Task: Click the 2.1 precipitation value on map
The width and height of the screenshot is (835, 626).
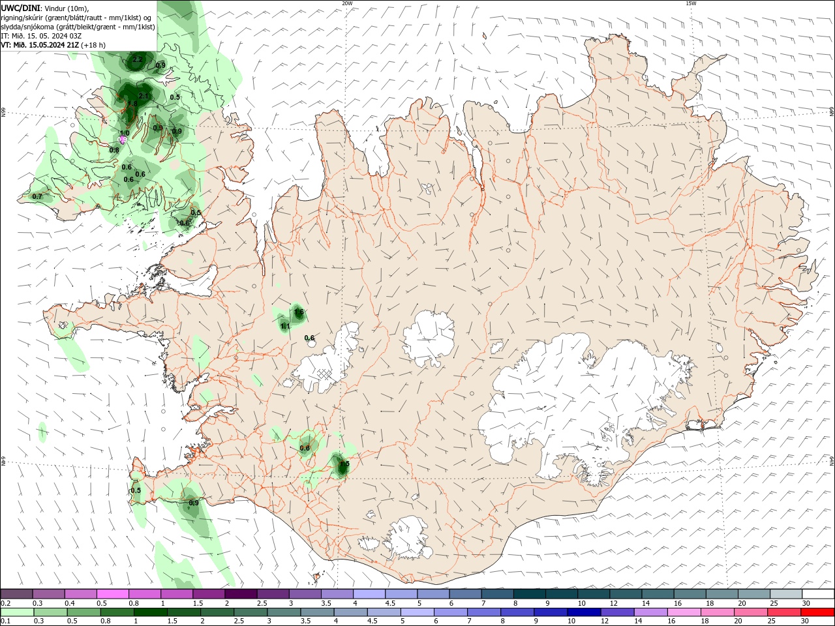Action: pos(144,96)
